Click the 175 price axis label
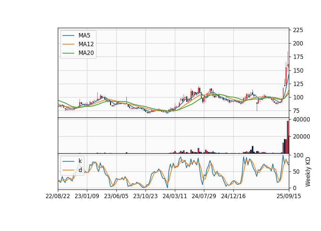Viewport: 321px width, 231px height. [298, 57]
